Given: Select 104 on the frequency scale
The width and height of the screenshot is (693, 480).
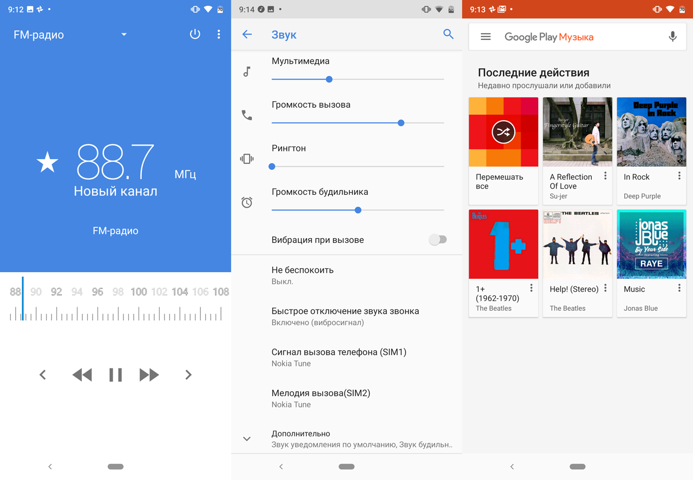Looking at the screenshot, I should [180, 292].
